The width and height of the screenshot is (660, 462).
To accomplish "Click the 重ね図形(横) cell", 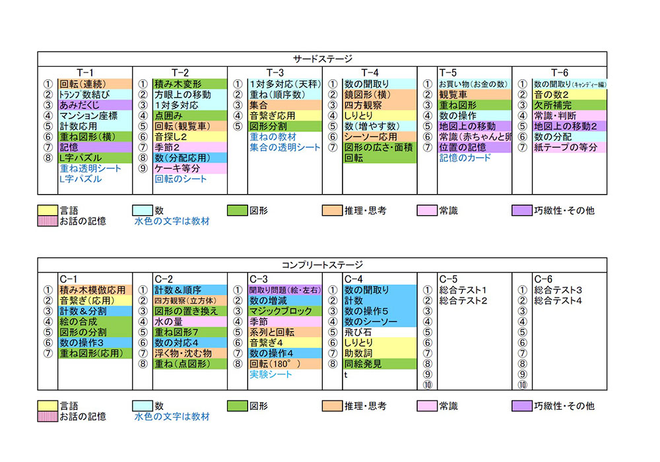I will point(95,137).
